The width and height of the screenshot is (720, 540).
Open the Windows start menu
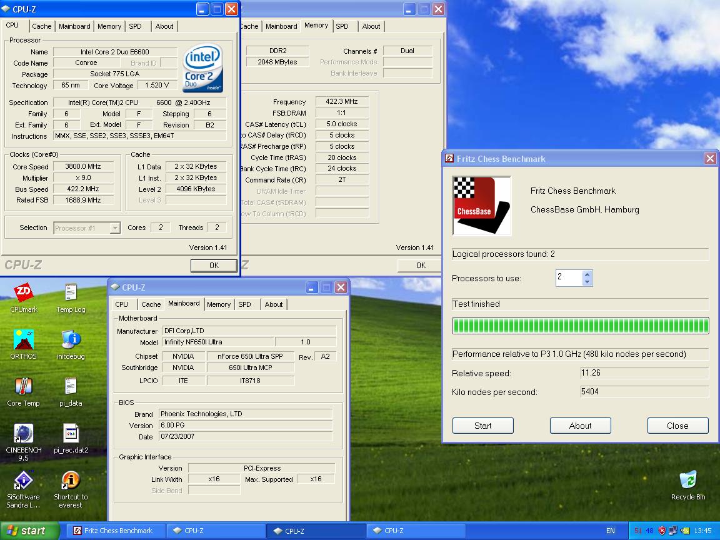30,531
